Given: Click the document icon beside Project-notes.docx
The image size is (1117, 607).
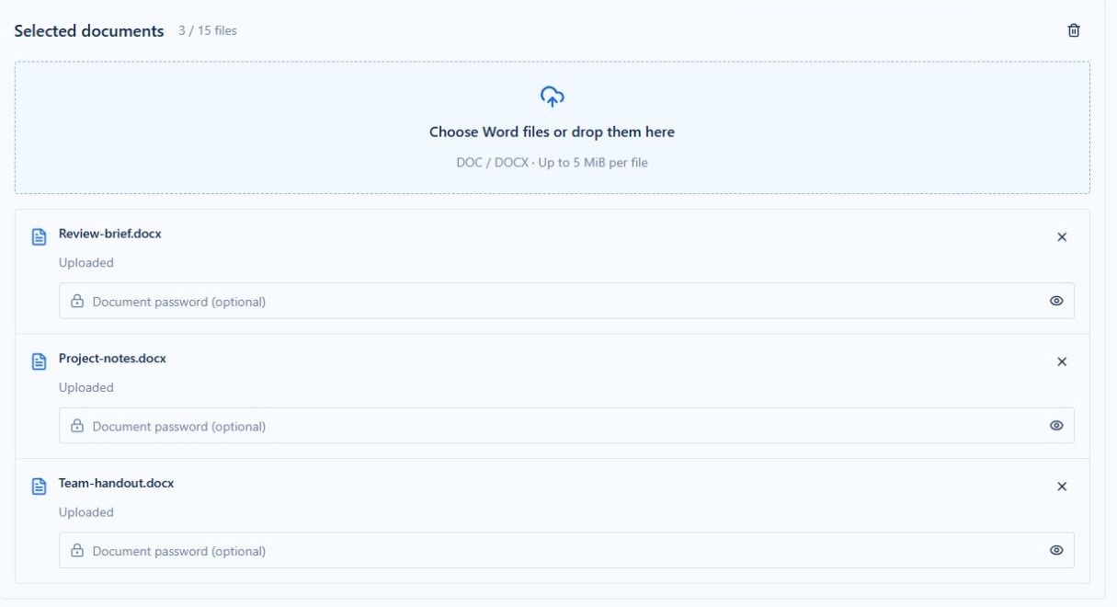Looking at the screenshot, I should click(x=39, y=362).
